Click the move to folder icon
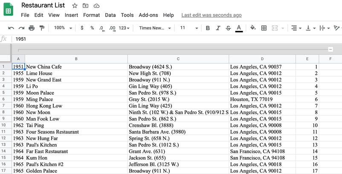Screen dimensions: 342x174 (86, 6)
